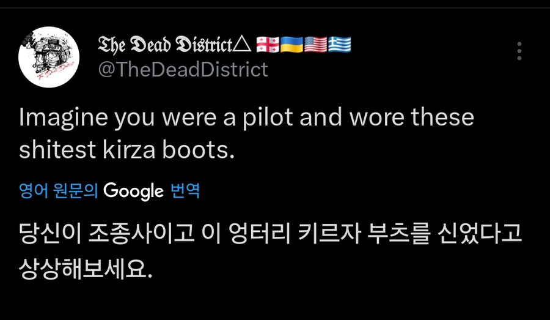Click the United States flag emoji

pyautogui.click(x=315, y=45)
